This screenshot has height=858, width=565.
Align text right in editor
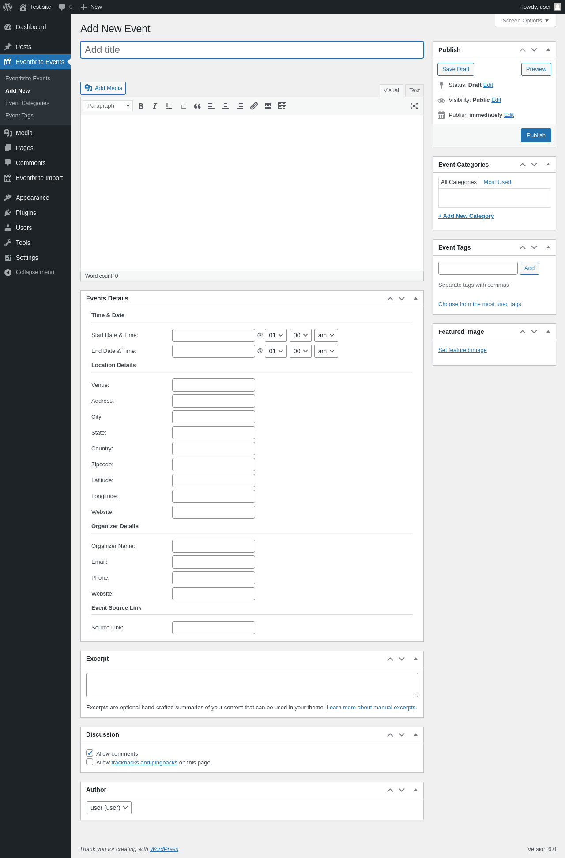tap(240, 106)
